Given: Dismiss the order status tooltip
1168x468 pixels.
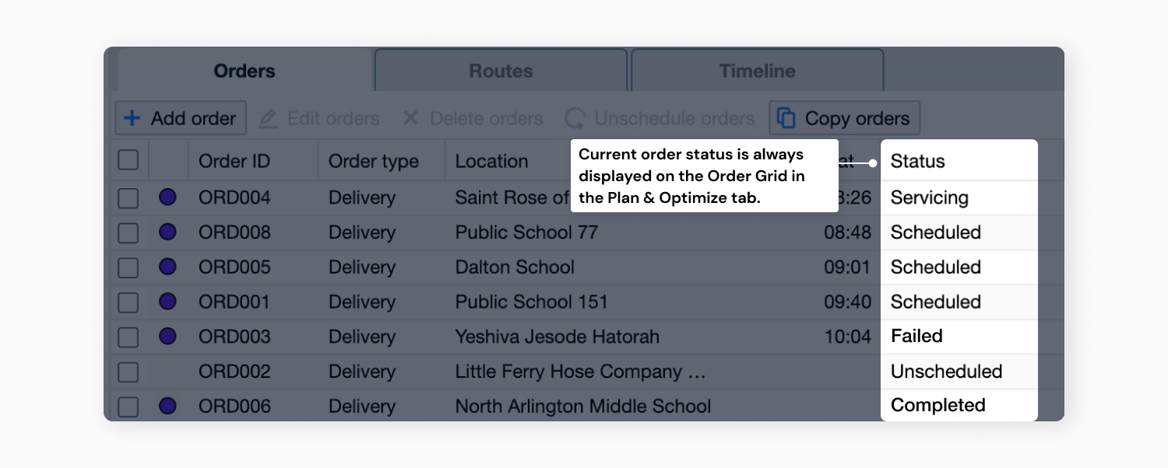Looking at the screenshot, I should [x=704, y=176].
